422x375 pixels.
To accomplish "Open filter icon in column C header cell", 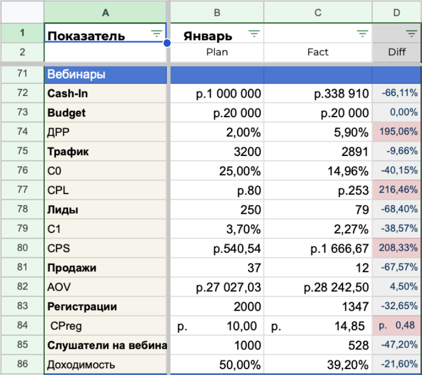I will 362,34.
